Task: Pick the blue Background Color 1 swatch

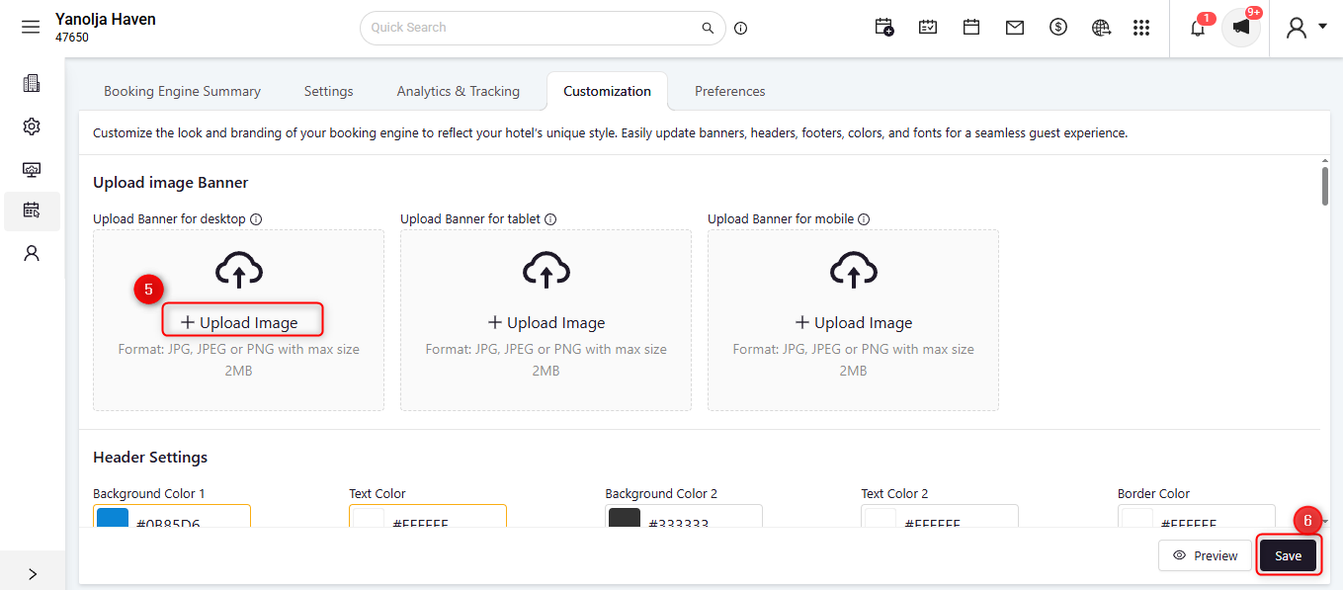Action: coord(113,518)
